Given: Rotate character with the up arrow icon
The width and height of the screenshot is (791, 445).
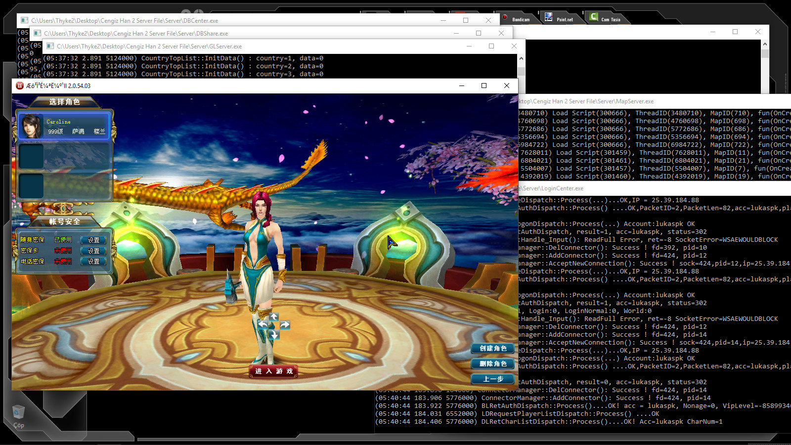Looking at the screenshot, I should click(274, 316).
